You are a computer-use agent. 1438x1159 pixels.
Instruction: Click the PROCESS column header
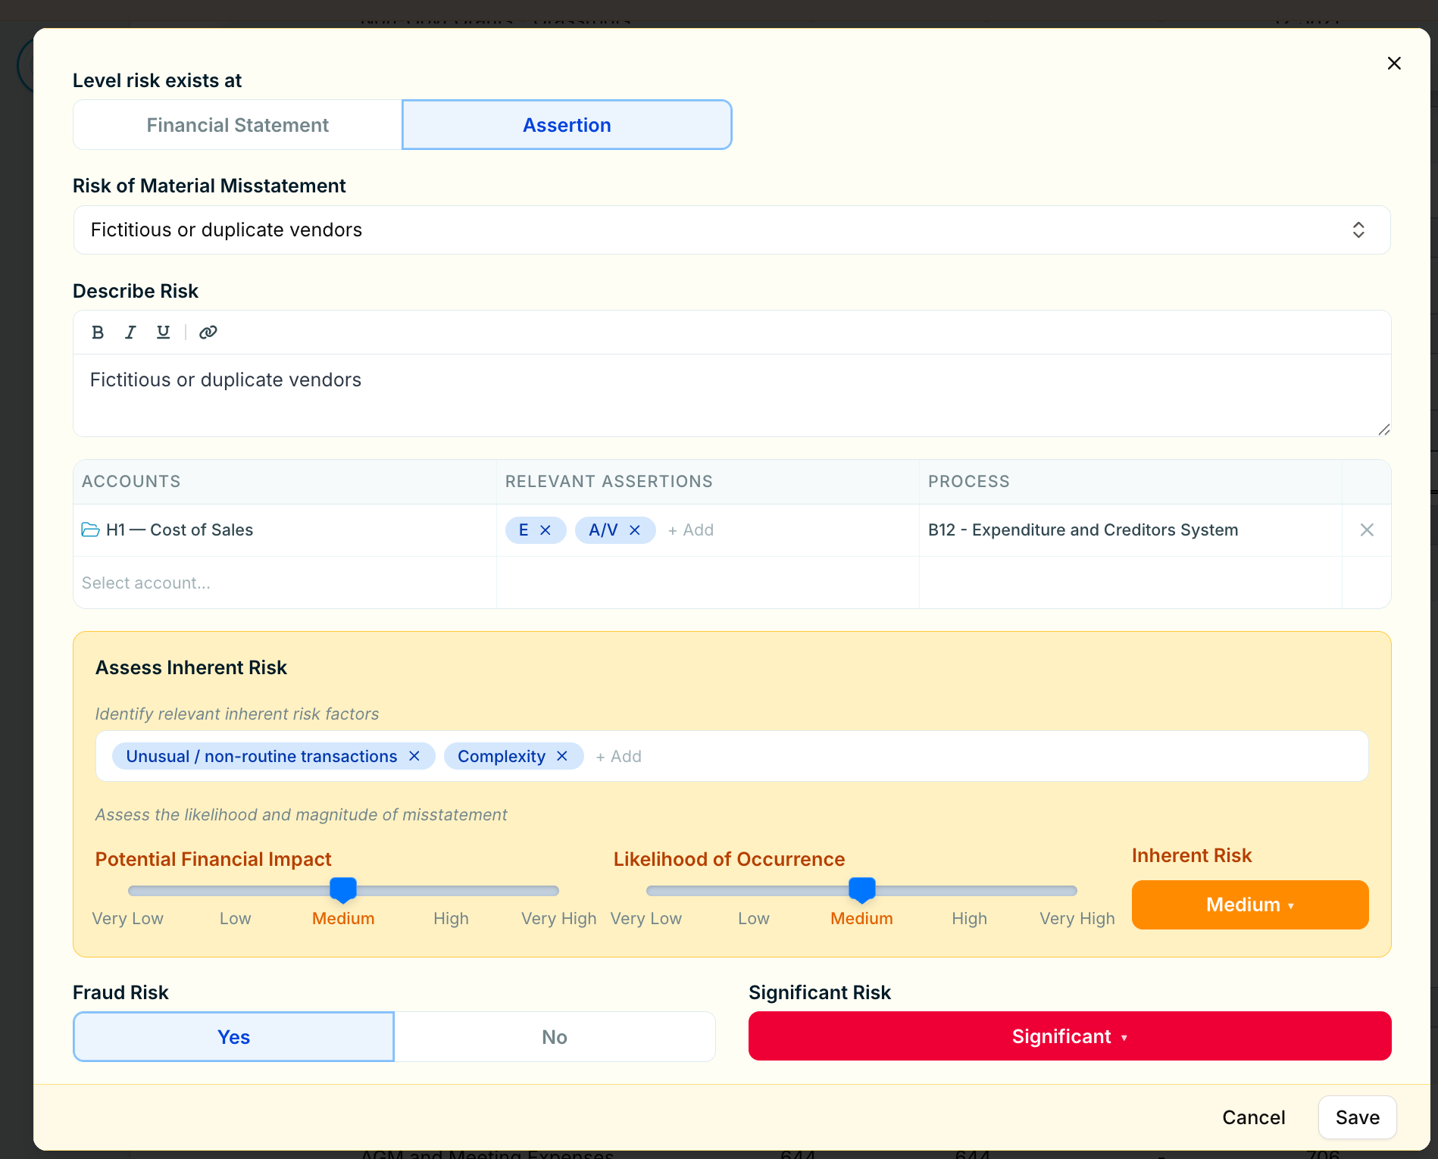pos(969,482)
